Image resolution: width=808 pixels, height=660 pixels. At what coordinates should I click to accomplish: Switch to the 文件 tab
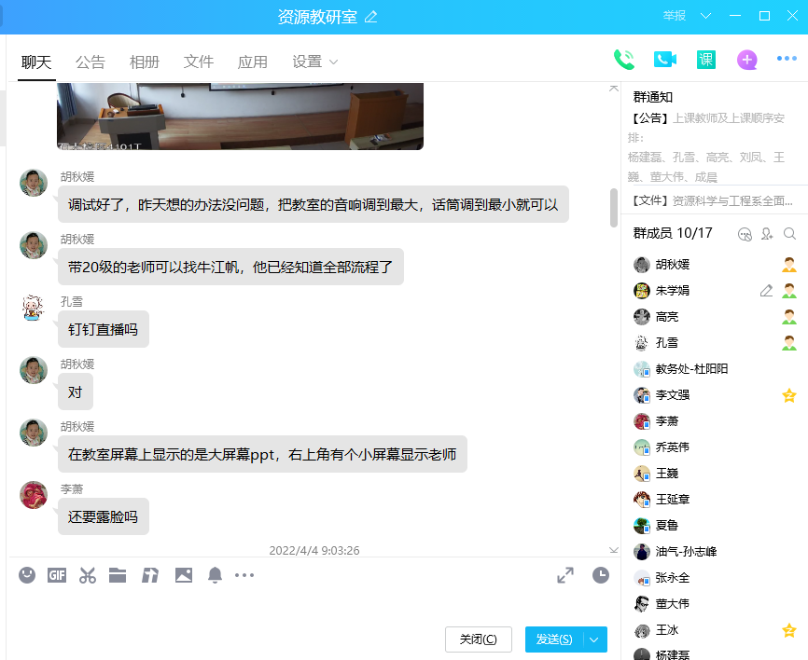(x=199, y=62)
